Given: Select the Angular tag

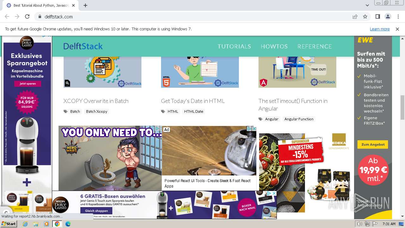Looking at the screenshot, I should [272, 119].
